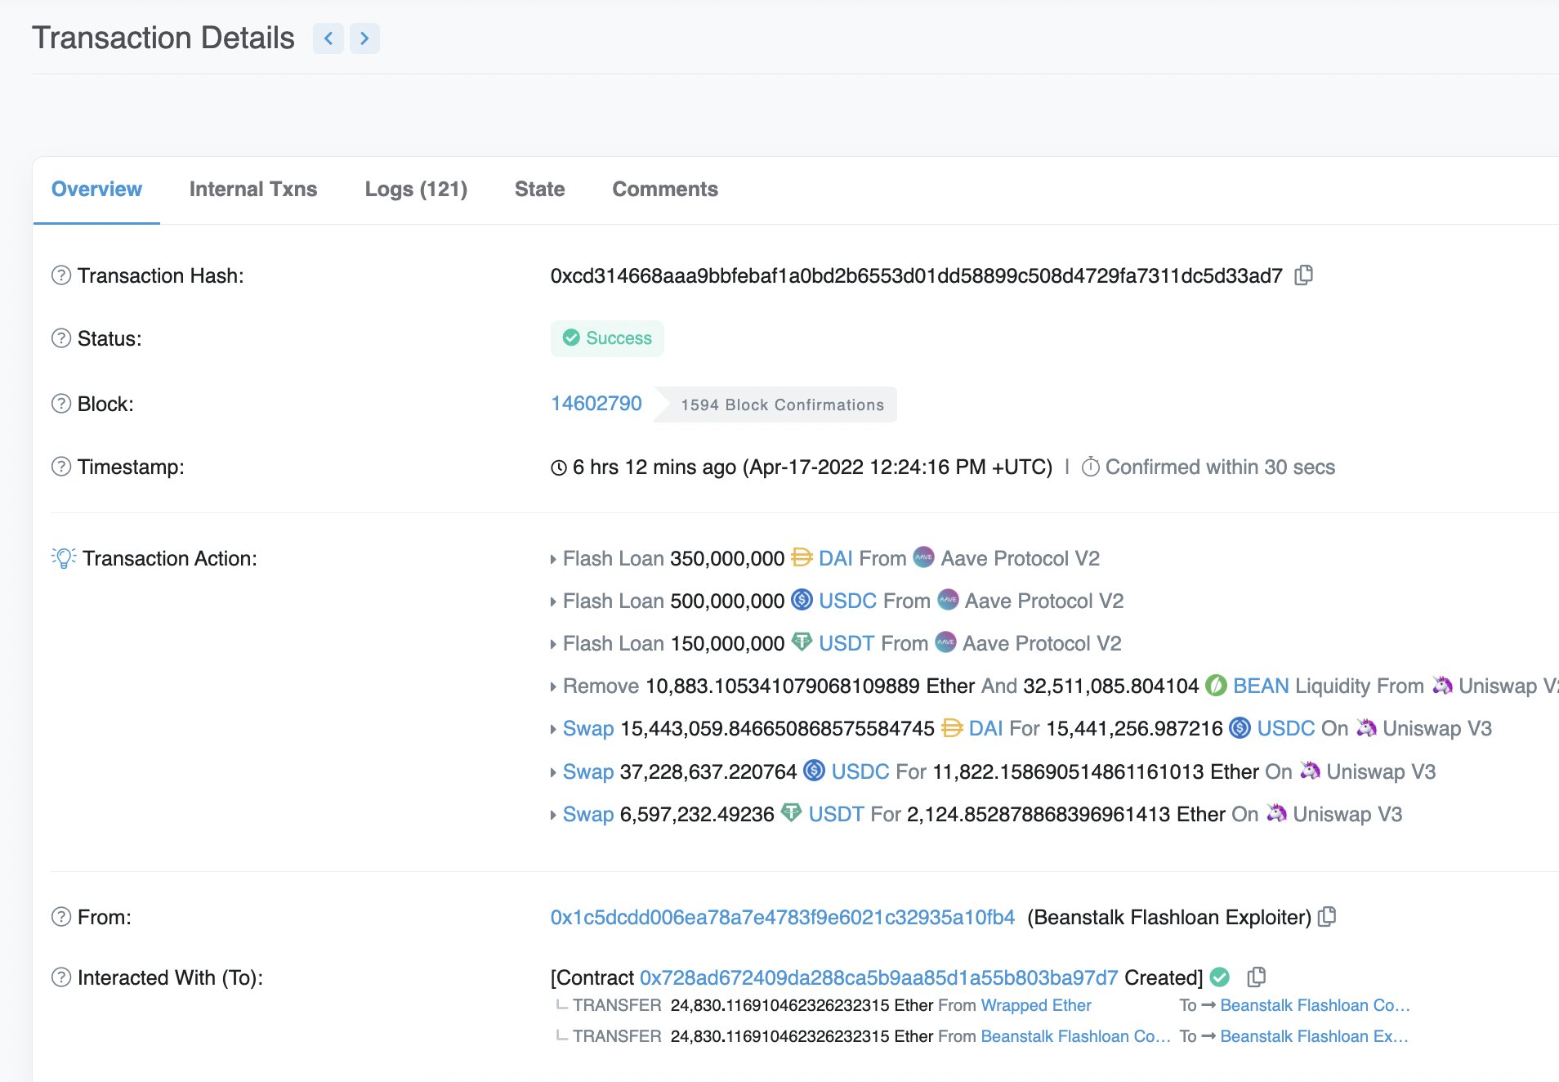Expand the Swap DAI for USDC action

coord(553,729)
